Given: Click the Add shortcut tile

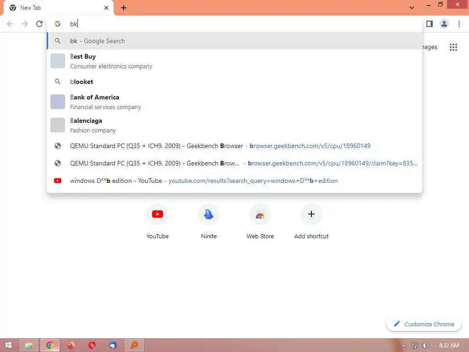Looking at the screenshot, I should pyautogui.click(x=311, y=221).
